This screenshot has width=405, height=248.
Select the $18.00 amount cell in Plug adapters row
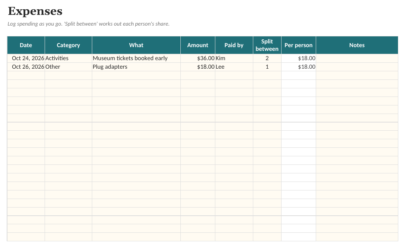pos(198,67)
